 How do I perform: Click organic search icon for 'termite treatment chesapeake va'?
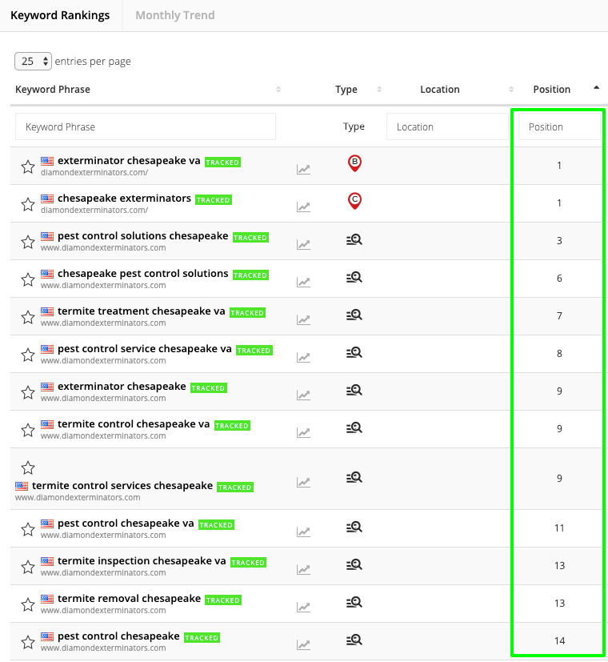pyautogui.click(x=354, y=315)
